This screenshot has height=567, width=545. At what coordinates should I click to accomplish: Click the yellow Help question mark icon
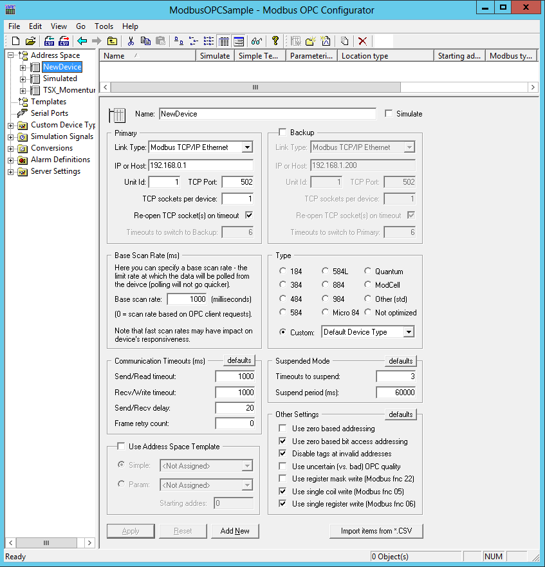coord(275,41)
